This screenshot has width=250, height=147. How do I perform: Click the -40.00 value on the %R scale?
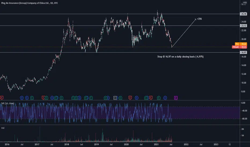click(x=244, y=111)
